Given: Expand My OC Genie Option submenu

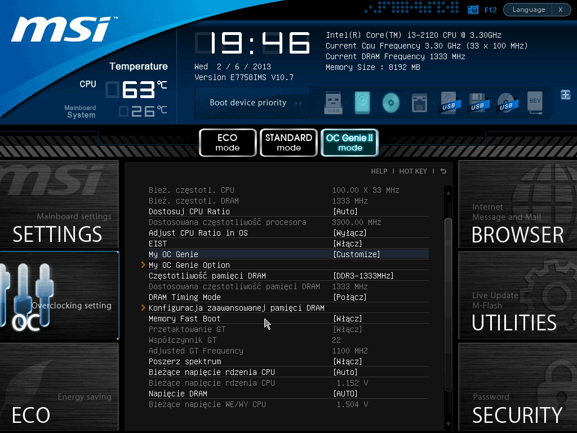Looking at the screenshot, I should pyautogui.click(x=189, y=265).
